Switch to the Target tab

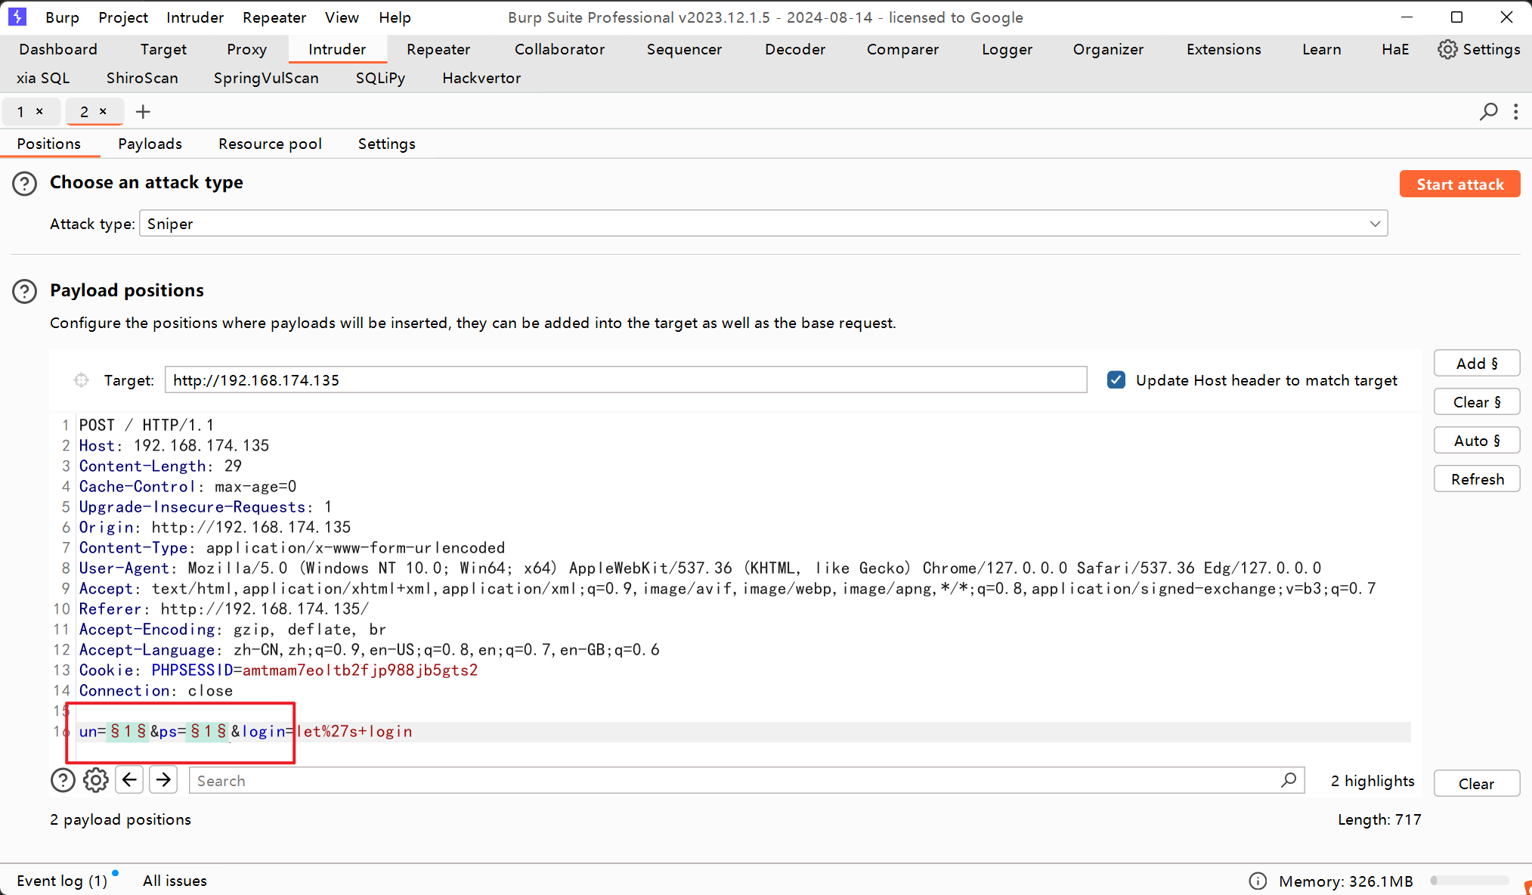click(163, 49)
